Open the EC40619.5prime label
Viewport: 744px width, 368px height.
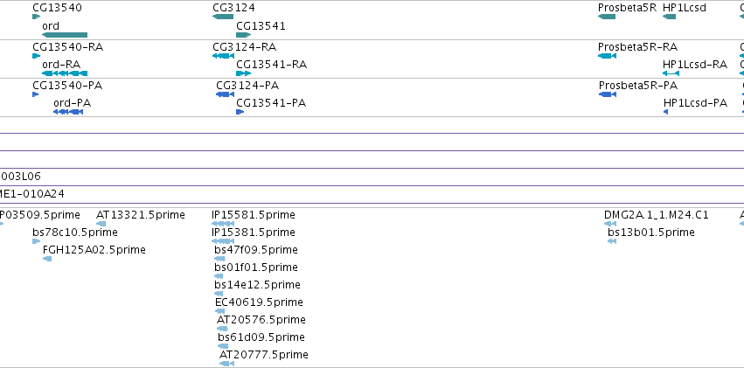click(x=259, y=302)
